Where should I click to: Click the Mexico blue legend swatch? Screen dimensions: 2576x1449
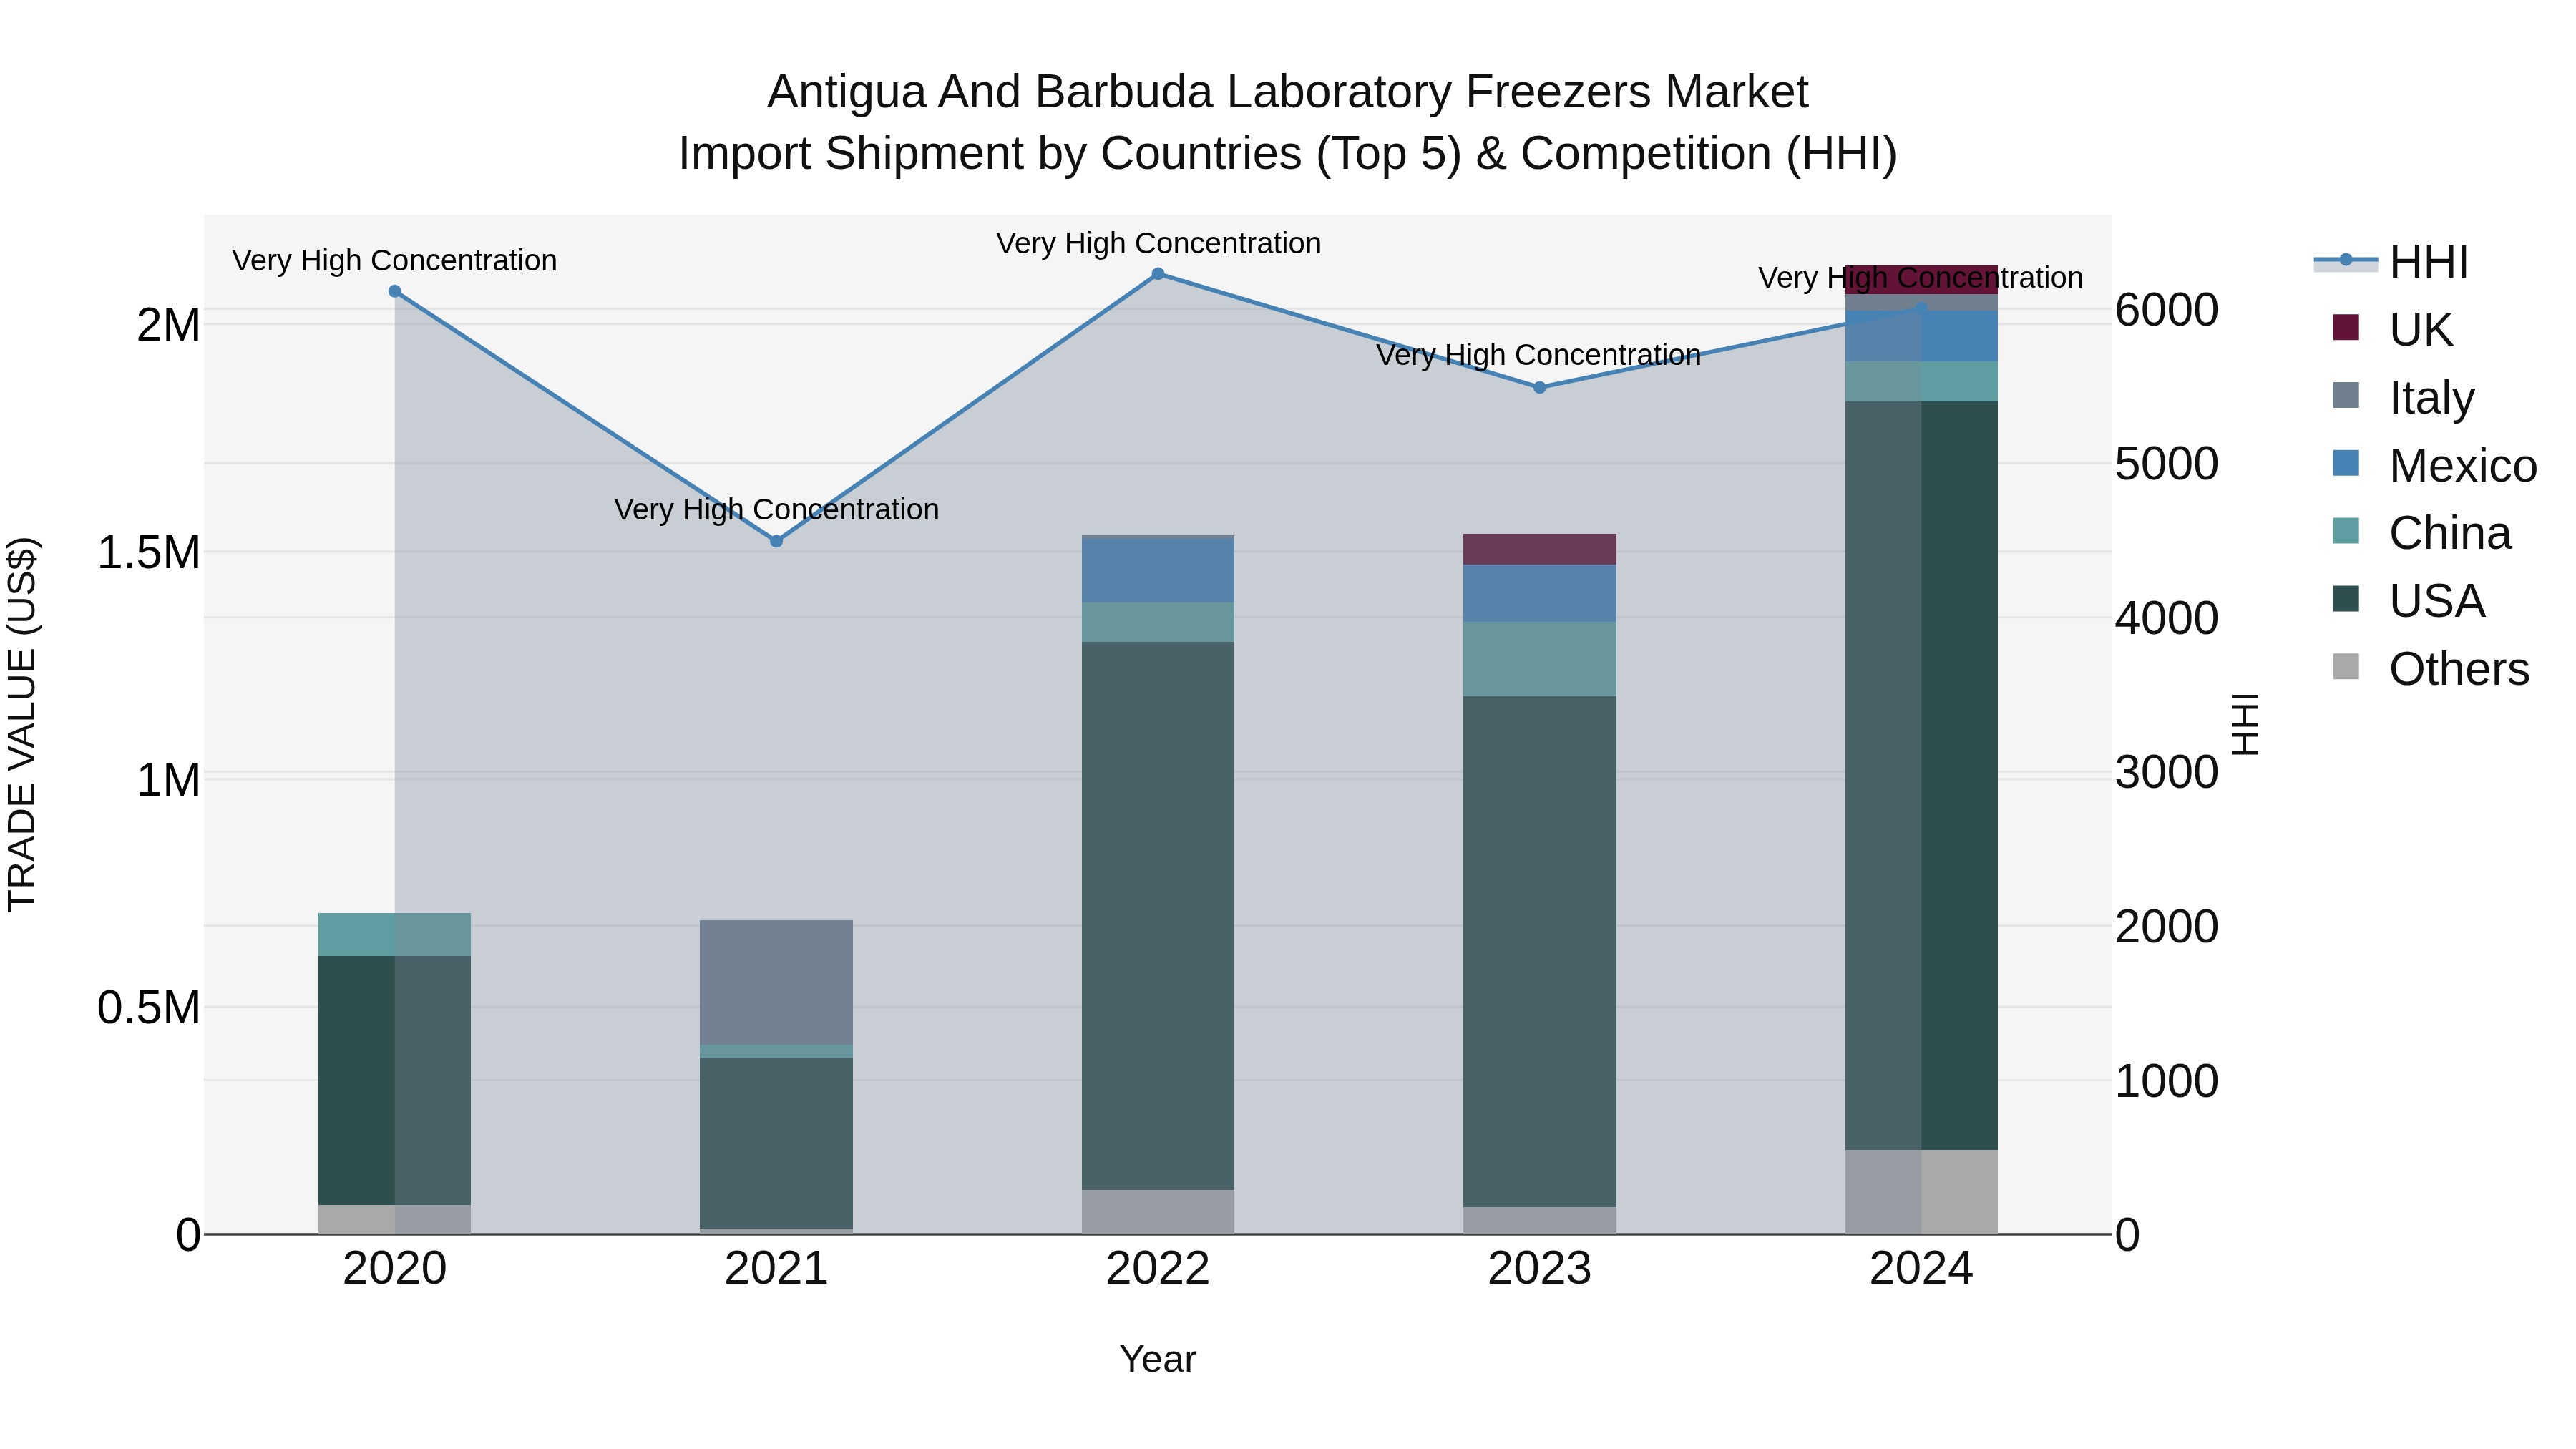(x=2345, y=463)
